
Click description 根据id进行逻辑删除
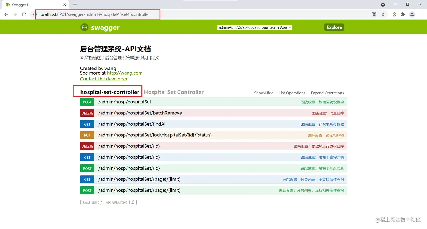(328, 146)
